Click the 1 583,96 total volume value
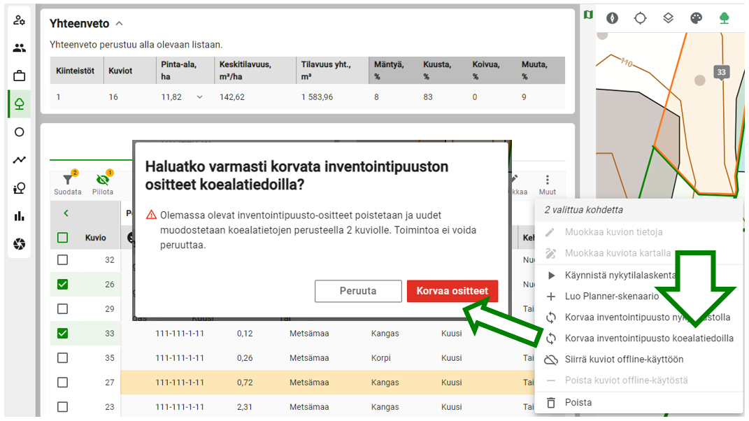This screenshot has width=749, height=421. click(318, 97)
